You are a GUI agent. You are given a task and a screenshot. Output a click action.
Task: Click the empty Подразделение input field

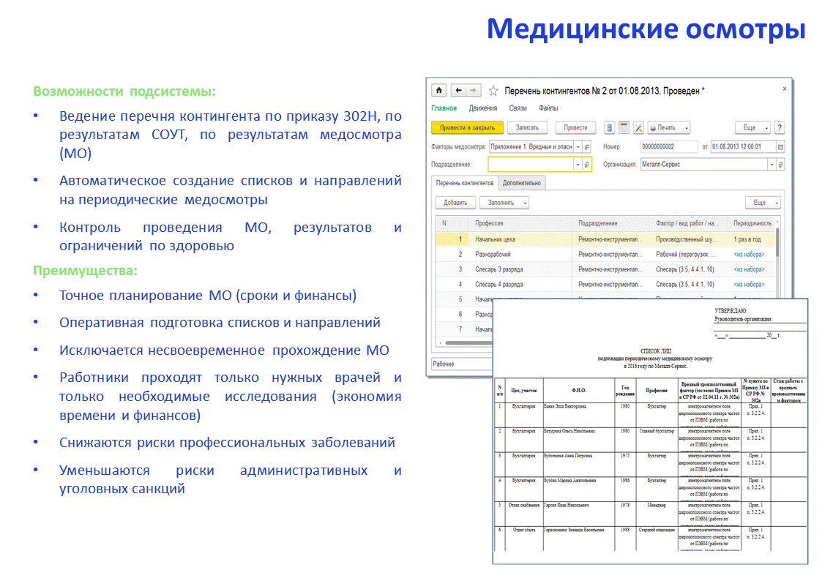point(531,165)
